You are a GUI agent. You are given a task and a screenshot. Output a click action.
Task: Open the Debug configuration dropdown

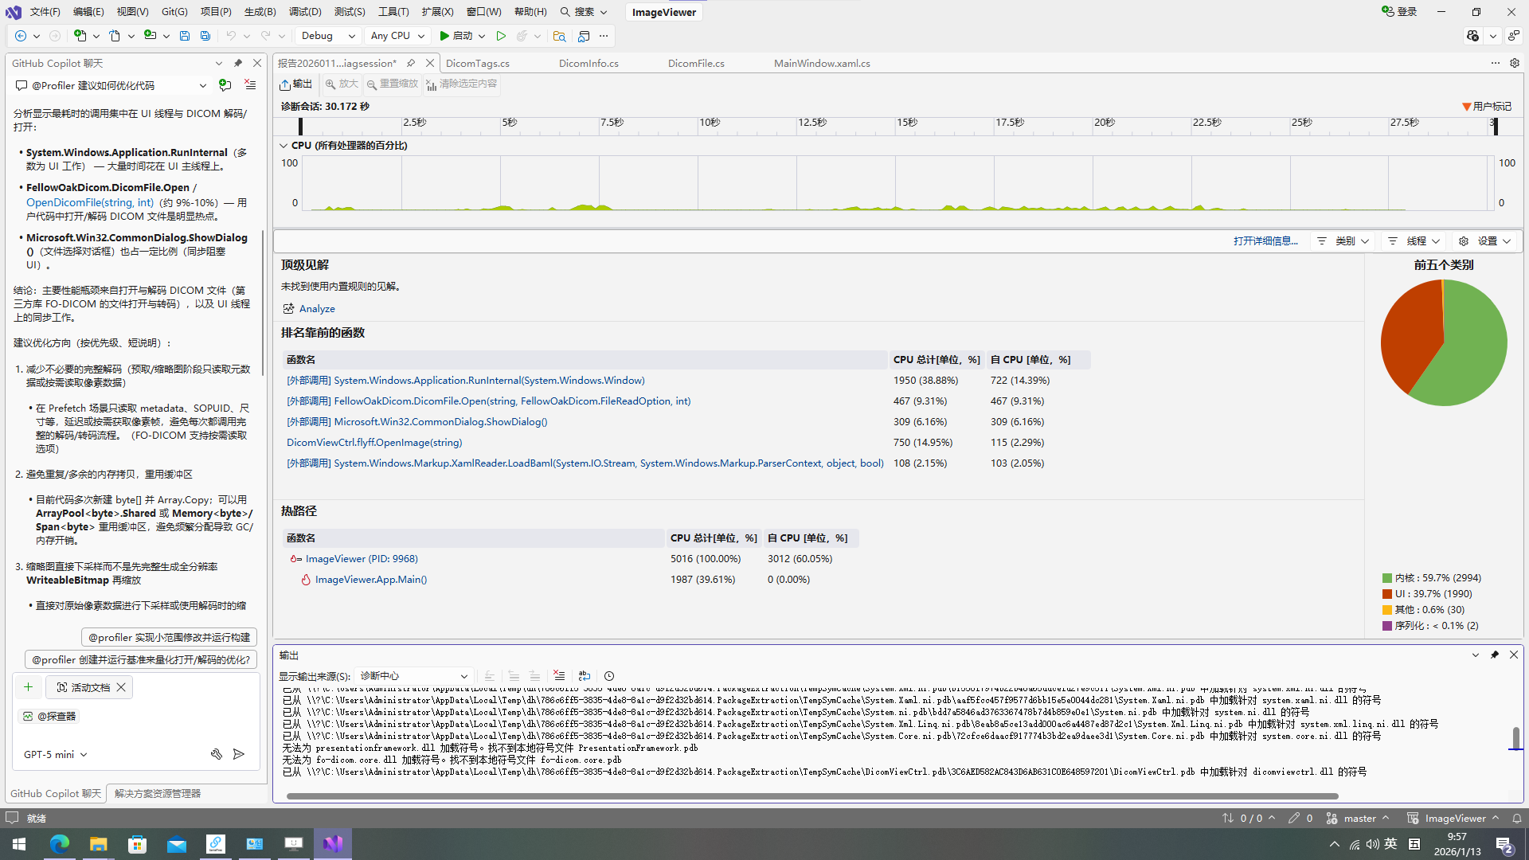coord(328,36)
